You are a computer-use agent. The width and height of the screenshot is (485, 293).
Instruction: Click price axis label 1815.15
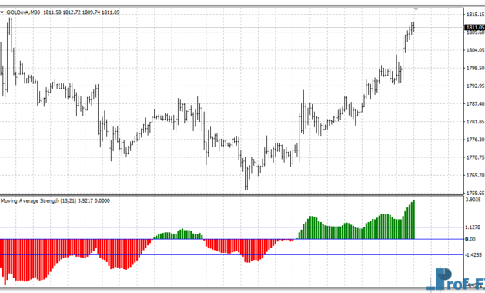(x=475, y=14)
